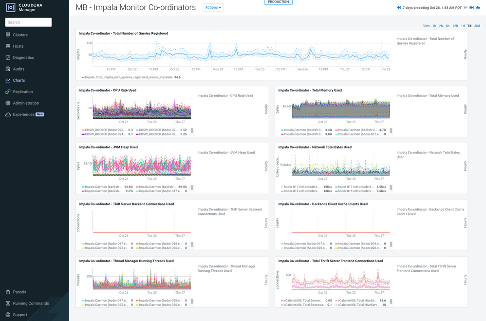Open the Total Number of Queries Registered chart
The height and width of the screenshot is (321, 486).
(x=123, y=34)
